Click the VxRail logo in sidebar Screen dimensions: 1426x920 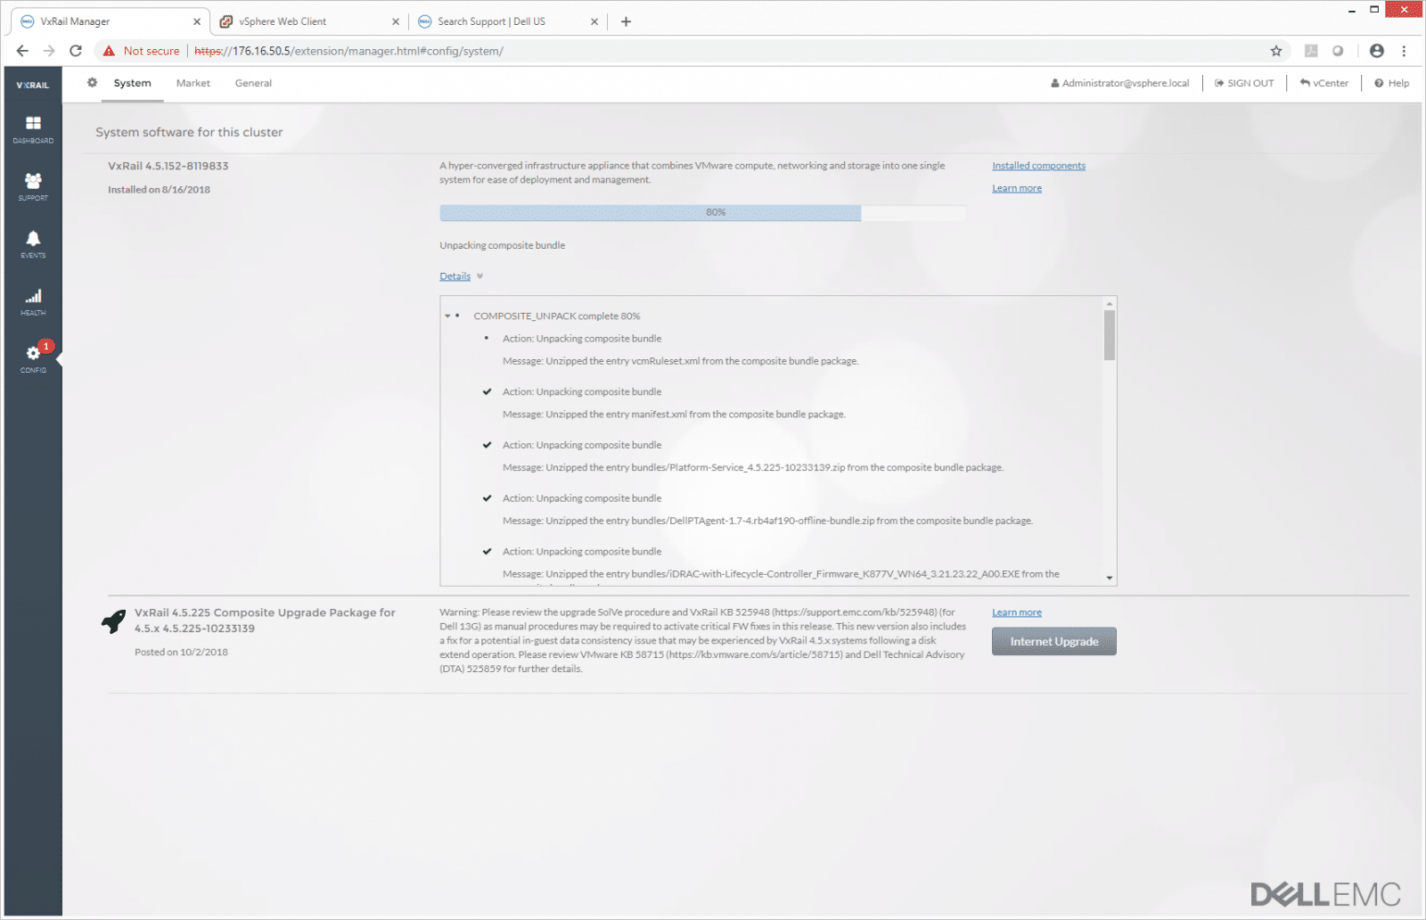33,85
